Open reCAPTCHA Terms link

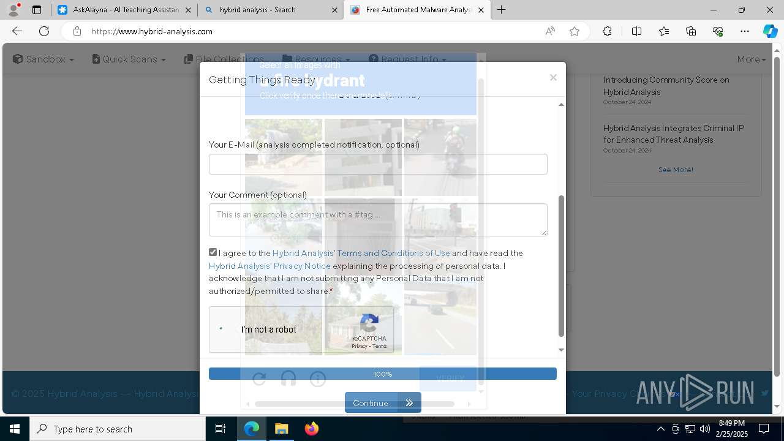coord(380,346)
